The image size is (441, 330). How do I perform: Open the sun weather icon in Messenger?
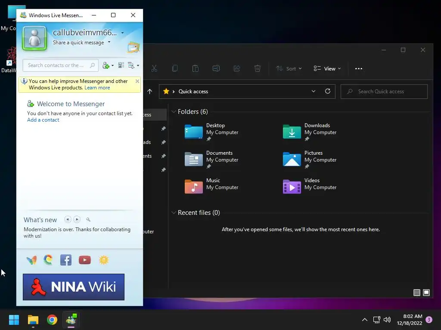[x=103, y=260]
